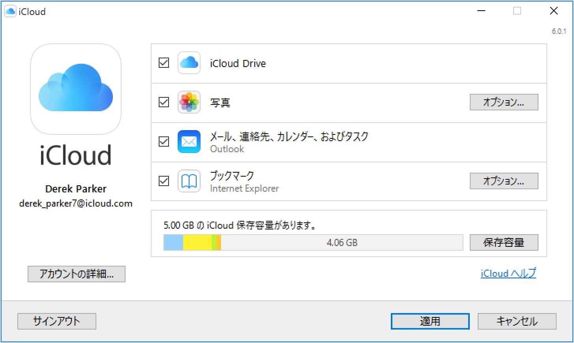The width and height of the screenshot is (574, 343).
Task: Click the 5.00 GB storage description text
Action: pos(240,225)
